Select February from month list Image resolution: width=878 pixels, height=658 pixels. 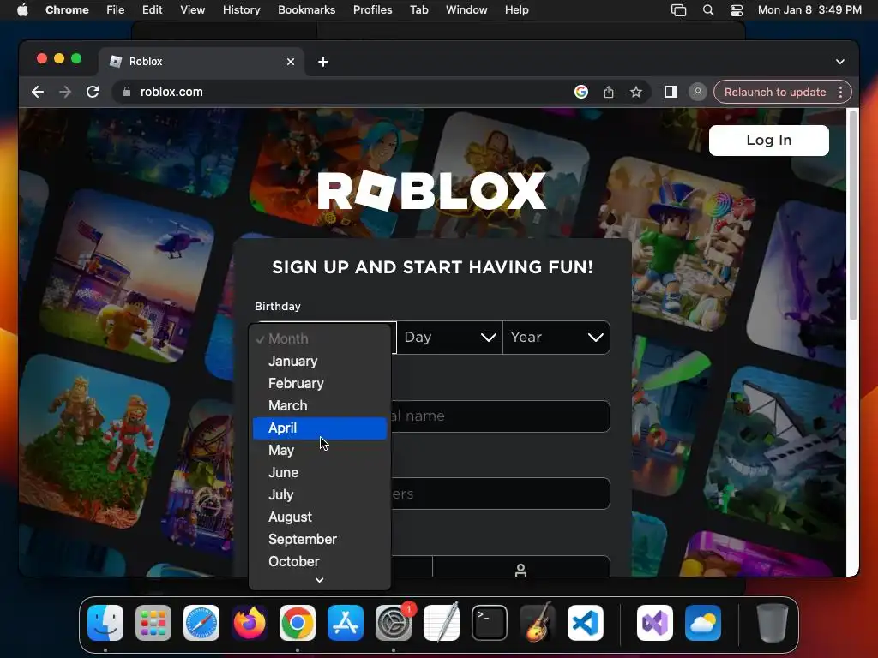(320, 383)
